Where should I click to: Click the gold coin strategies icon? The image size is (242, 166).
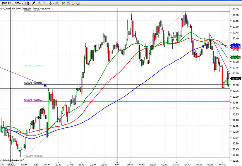pos(73,3)
